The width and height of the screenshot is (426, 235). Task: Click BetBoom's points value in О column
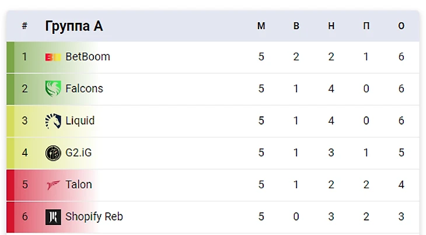click(401, 57)
